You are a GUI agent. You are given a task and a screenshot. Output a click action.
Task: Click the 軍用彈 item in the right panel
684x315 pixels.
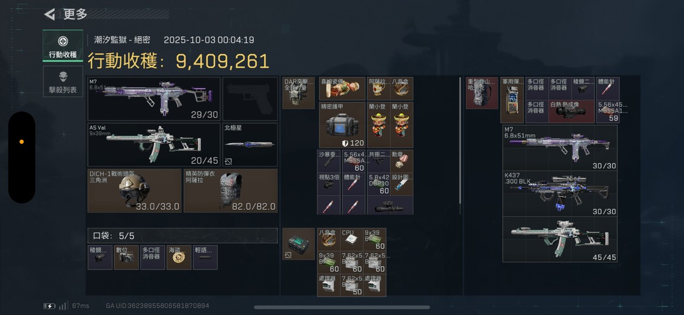512,100
